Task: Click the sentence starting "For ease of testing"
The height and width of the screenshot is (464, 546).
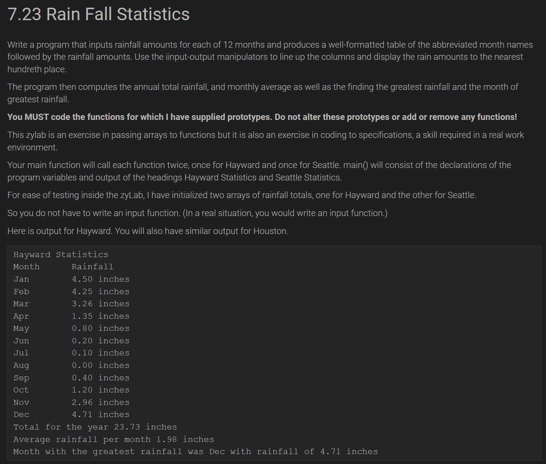Action: point(241,195)
